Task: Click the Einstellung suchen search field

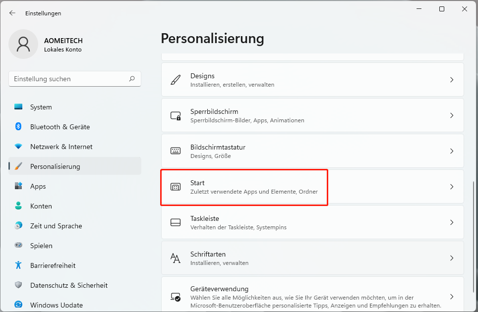Action: point(69,79)
